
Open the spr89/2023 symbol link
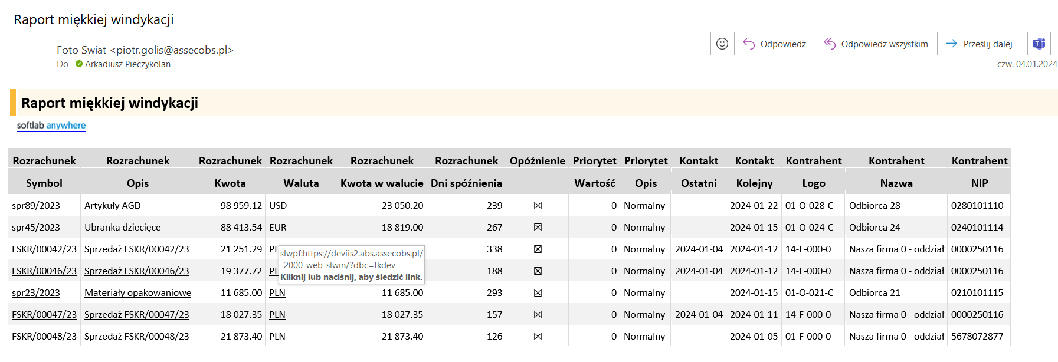36,206
